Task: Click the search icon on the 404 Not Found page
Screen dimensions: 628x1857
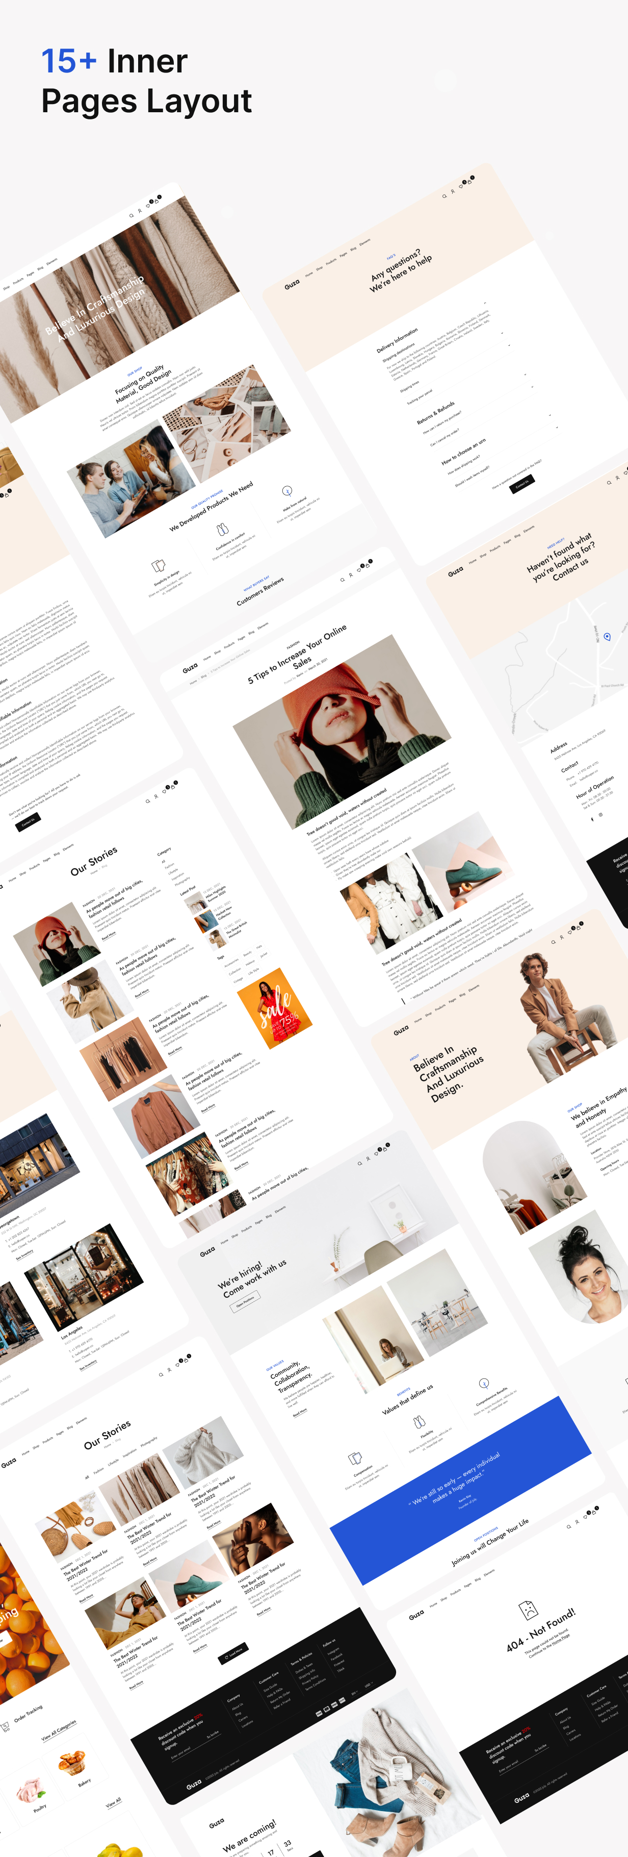Action: (569, 1526)
